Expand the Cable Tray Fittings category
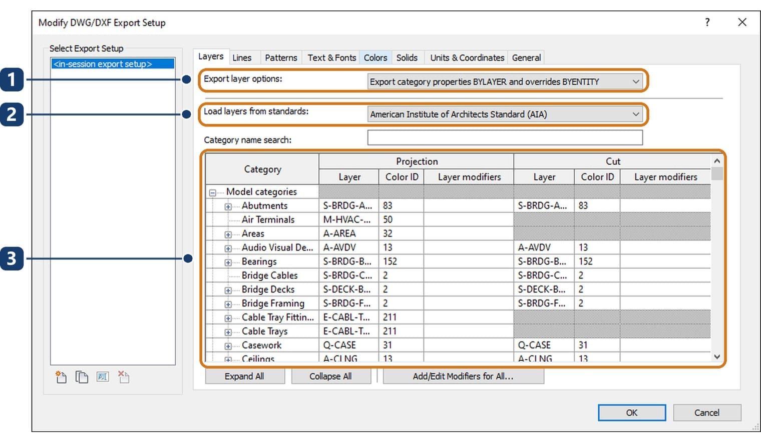 click(228, 318)
